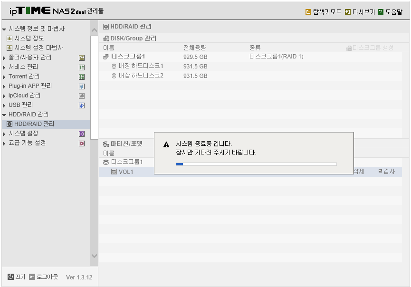Click the disk icon of 내장하드디스크1
411x287 pixels.
click(x=114, y=66)
